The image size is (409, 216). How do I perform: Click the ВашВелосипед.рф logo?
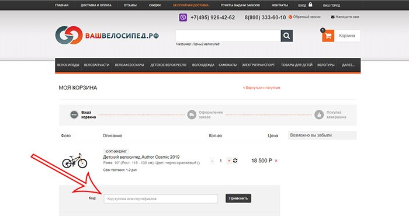click(x=107, y=35)
